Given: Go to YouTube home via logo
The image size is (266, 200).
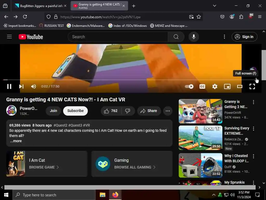Looking at the screenshot, I should point(31,37).
